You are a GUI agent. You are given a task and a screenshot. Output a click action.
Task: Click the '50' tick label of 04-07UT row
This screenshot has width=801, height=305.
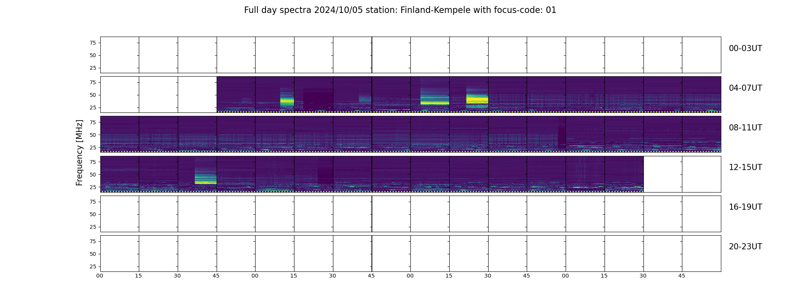click(x=93, y=95)
